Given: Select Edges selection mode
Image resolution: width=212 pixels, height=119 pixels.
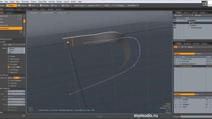Looking at the screenshot, I should point(12,6).
